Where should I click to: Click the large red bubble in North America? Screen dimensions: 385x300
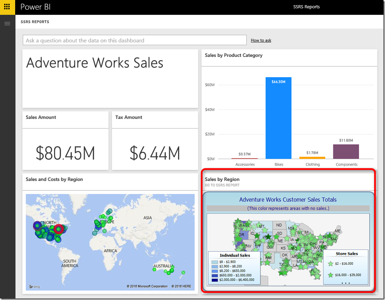coord(59,229)
